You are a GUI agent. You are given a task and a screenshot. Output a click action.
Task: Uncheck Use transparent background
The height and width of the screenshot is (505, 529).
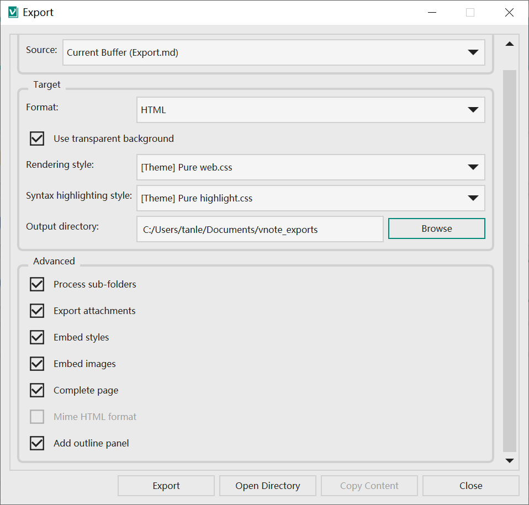pyautogui.click(x=37, y=139)
